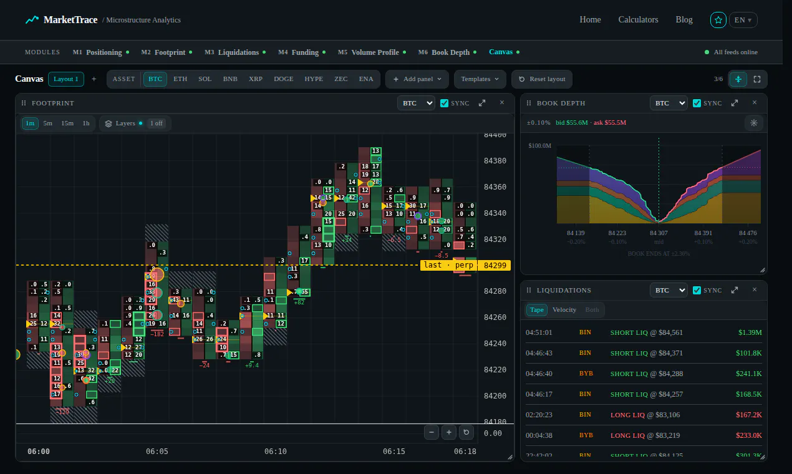792x474 pixels.
Task: Click the Reset layout button
Action: [x=542, y=79]
